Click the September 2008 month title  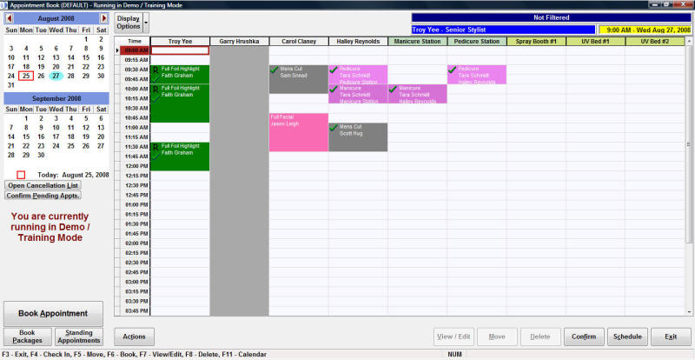point(56,98)
